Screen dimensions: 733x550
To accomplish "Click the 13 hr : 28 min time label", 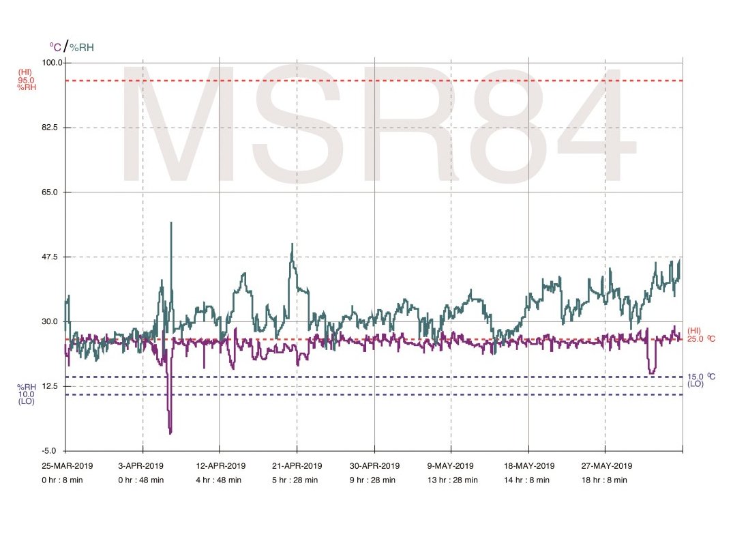I will (451, 480).
